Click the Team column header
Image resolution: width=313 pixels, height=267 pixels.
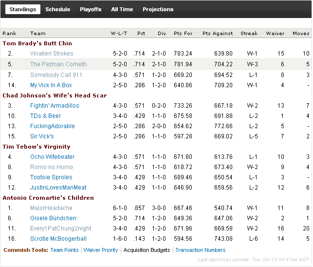click(x=38, y=33)
